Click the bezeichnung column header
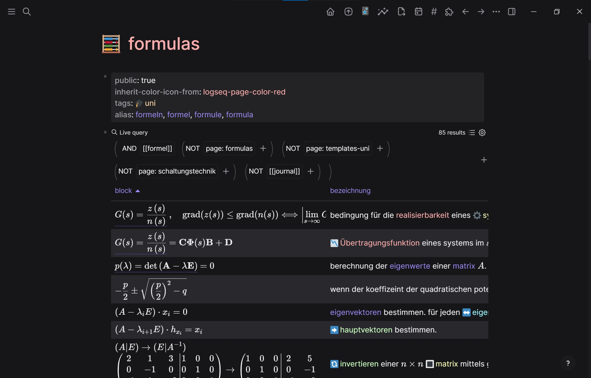This screenshot has width=591, height=378. point(350,191)
